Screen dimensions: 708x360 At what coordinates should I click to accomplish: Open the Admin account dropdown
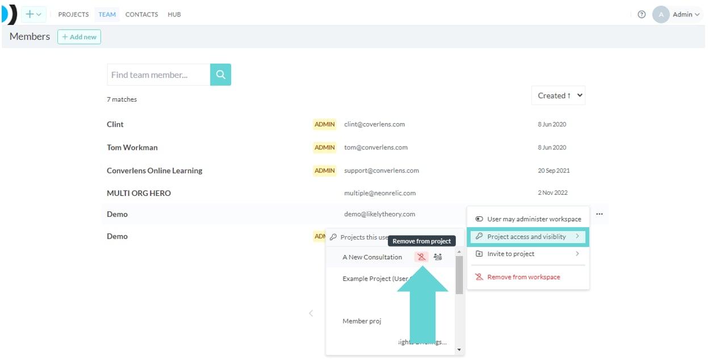point(686,14)
